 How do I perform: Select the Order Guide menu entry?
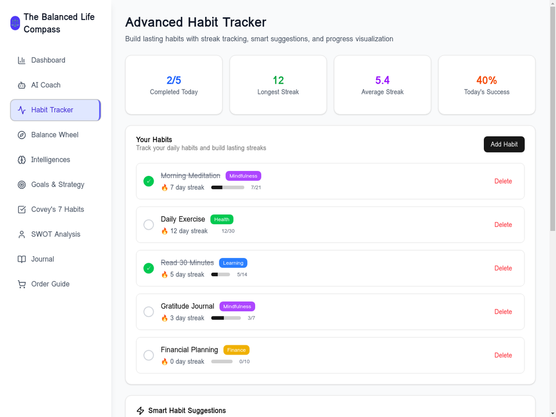[49, 284]
